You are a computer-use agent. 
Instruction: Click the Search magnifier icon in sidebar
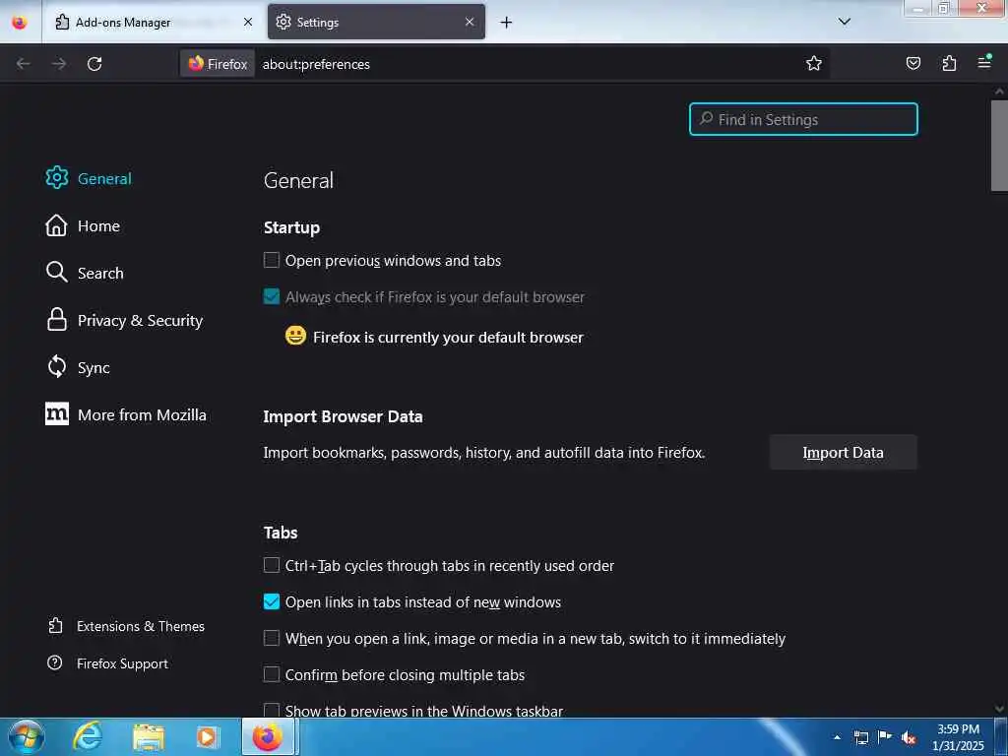[56, 272]
